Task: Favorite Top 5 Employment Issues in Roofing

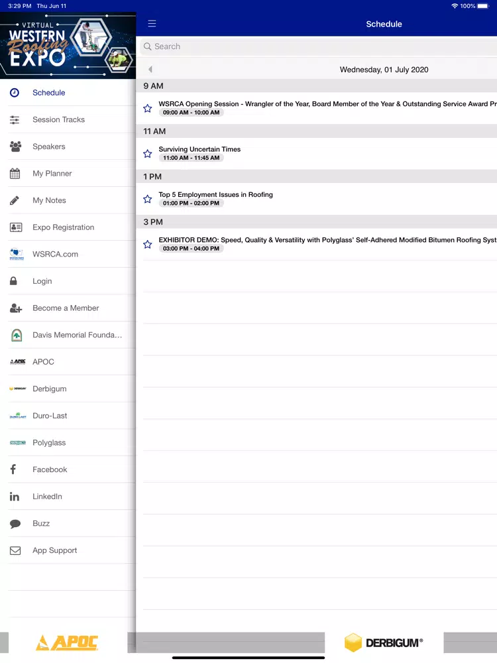Action: pyautogui.click(x=148, y=199)
